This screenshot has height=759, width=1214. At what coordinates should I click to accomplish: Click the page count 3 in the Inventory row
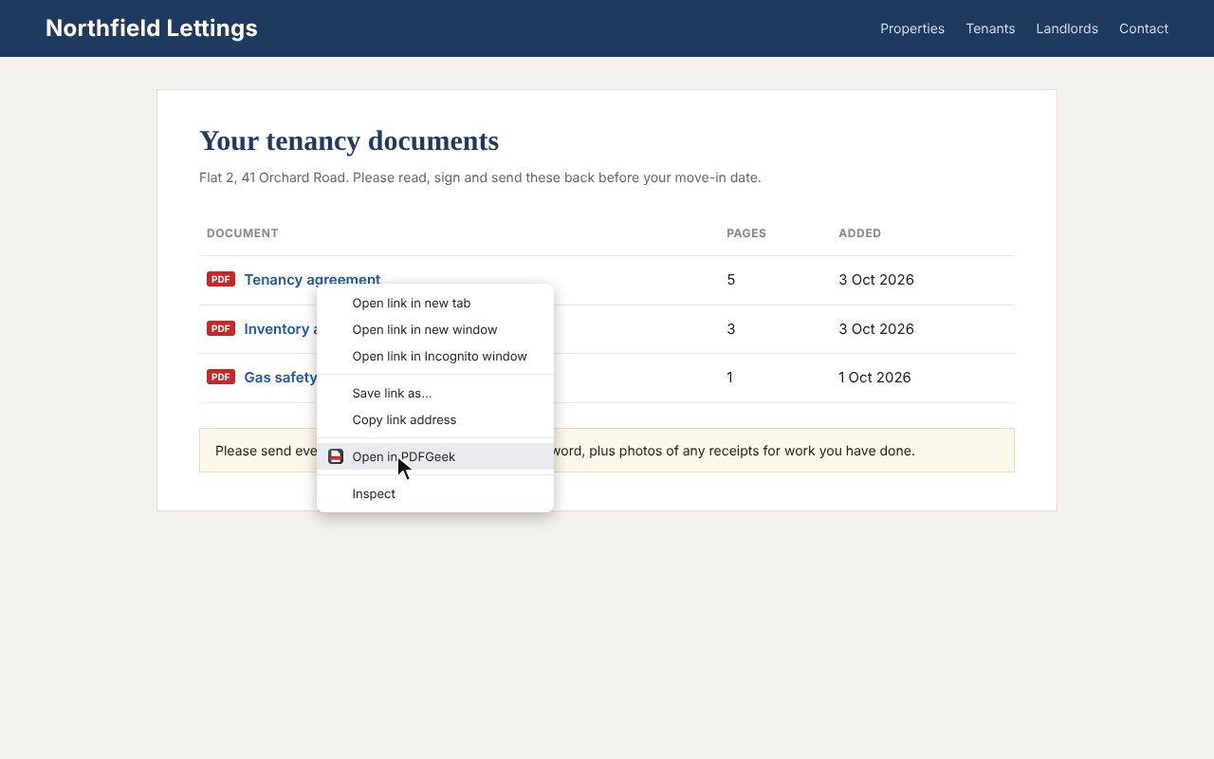coord(730,329)
